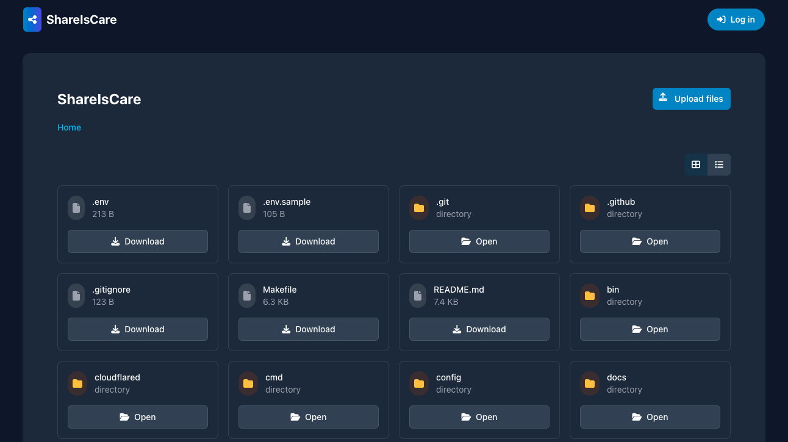Click the bin folder icon
The height and width of the screenshot is (442, 788).
pos(589,296)
